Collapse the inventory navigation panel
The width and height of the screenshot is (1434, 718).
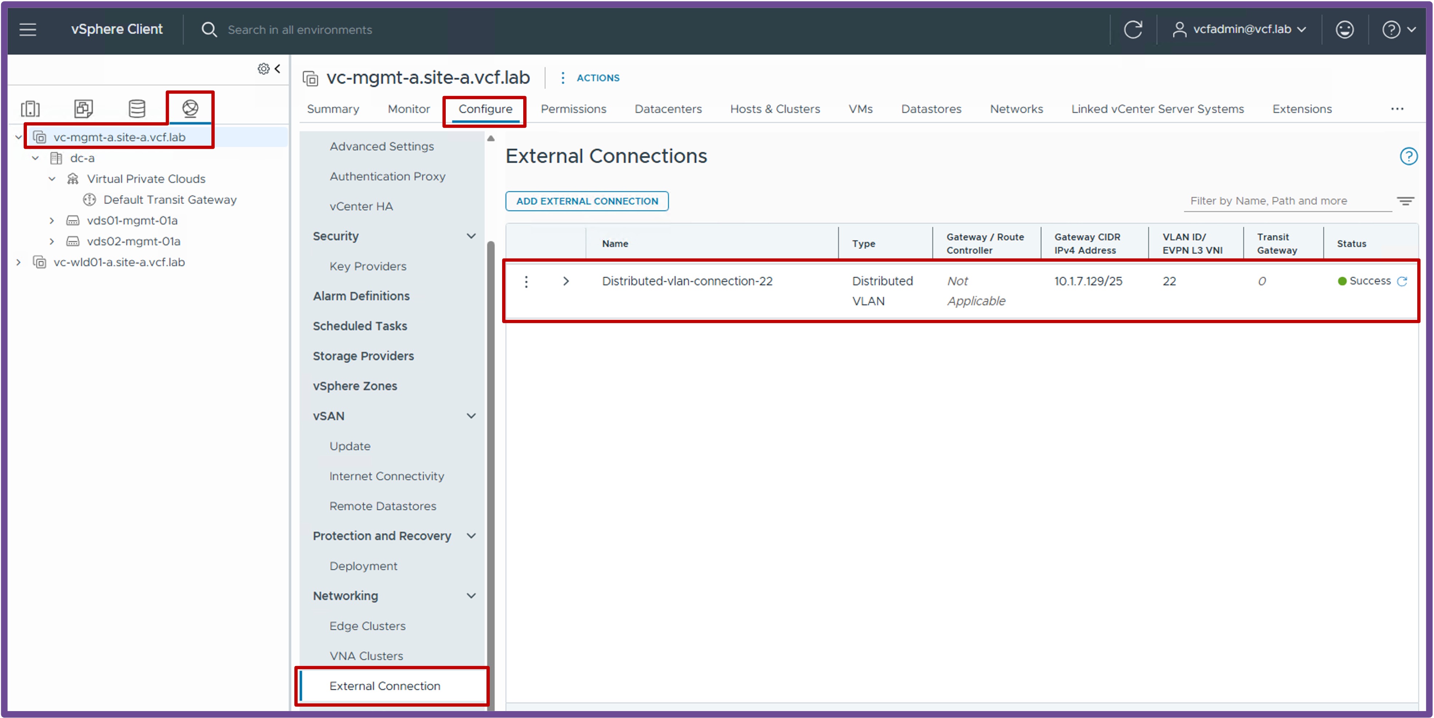click(x=277, y=68)
